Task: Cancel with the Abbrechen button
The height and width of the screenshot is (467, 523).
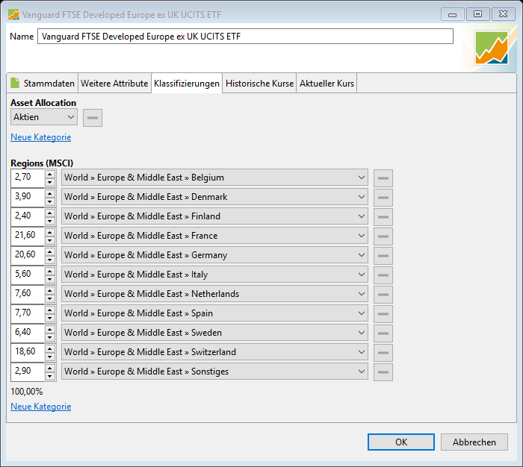Action: click(474, 442)
